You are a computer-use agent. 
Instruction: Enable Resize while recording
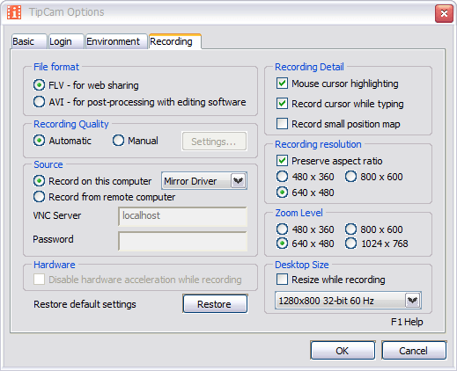point(282,280)
